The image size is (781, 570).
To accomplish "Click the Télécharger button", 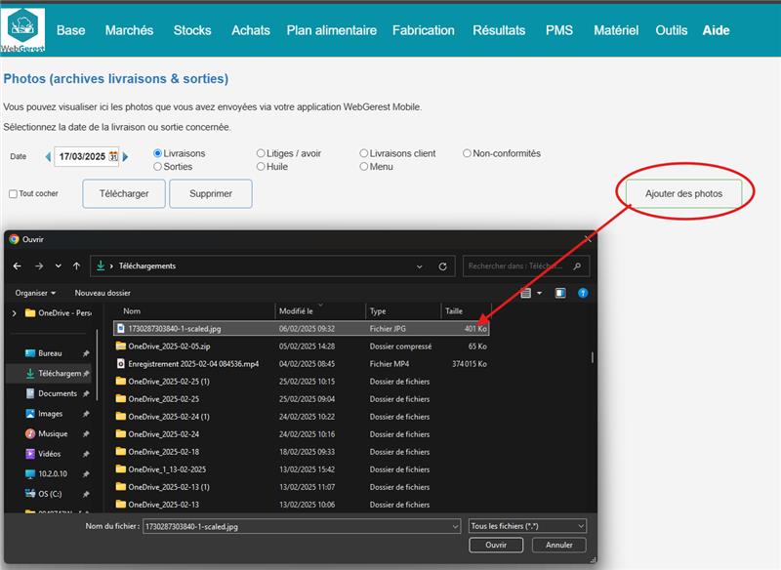I will [124, 193].
